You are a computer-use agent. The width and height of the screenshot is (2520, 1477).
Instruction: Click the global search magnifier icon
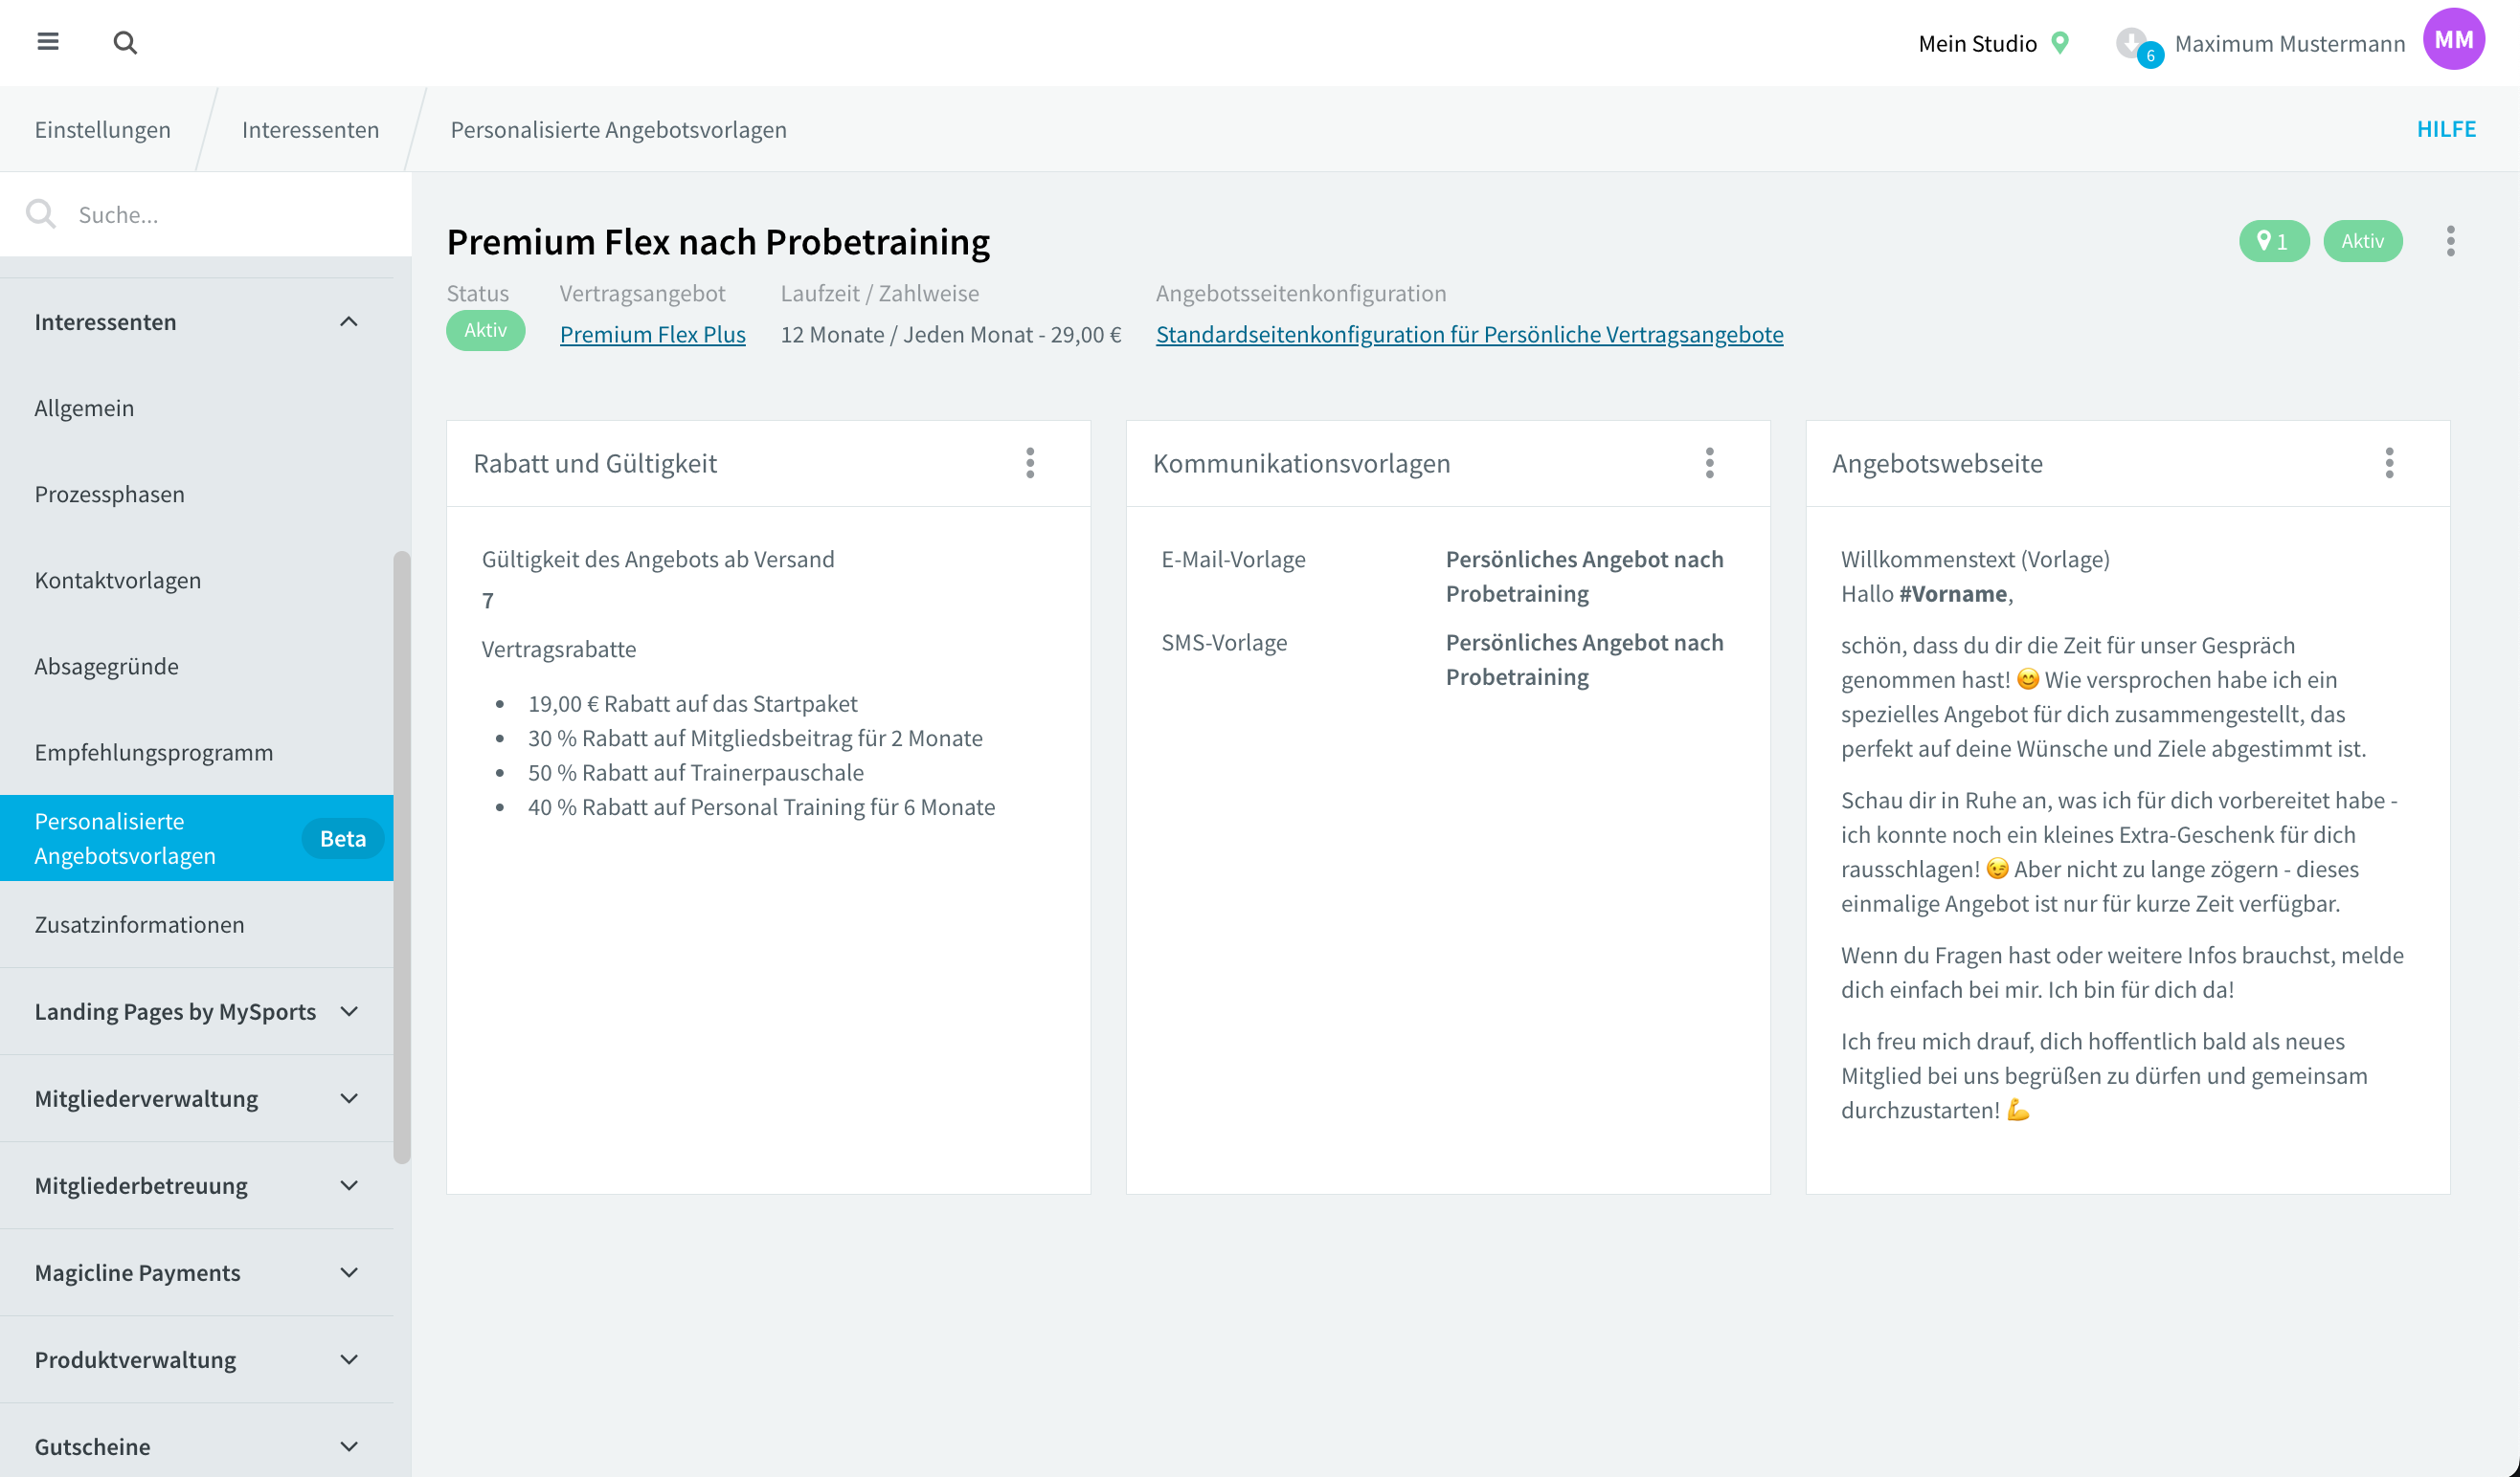pyautogui.click(x=125, y=42)
